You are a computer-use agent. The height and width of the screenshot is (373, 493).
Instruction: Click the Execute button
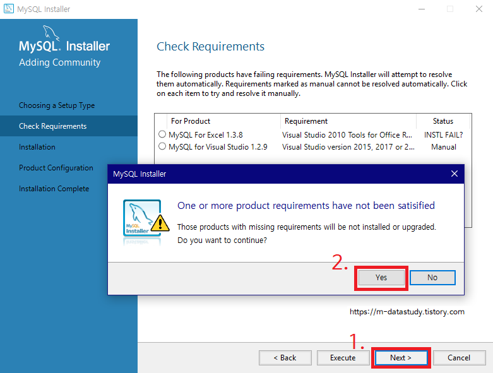[343, 358]
